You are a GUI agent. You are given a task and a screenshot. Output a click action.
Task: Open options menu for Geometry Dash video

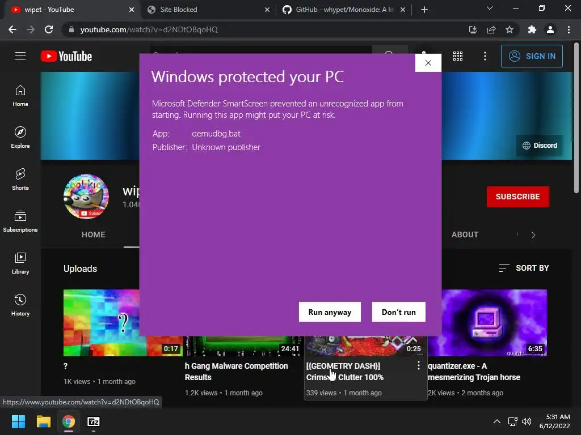(418, 365)
